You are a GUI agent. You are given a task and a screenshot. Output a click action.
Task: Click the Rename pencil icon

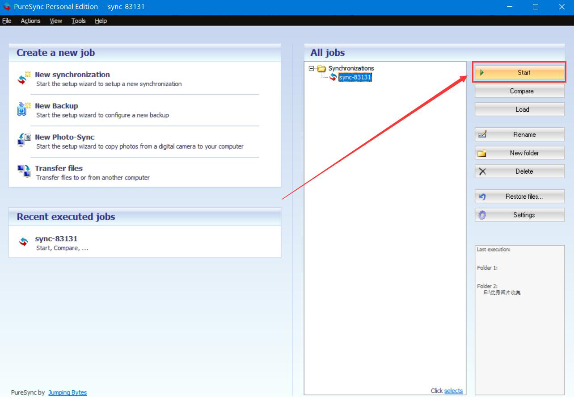pos(482,134)
